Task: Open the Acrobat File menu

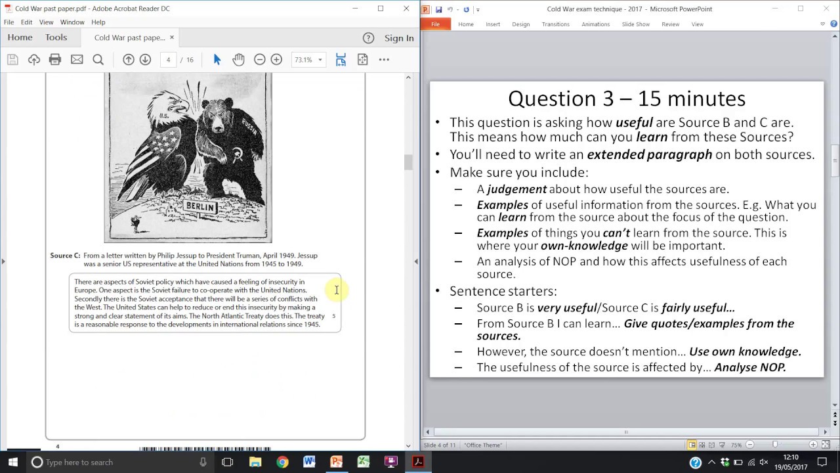Action: tap(9, 22)
